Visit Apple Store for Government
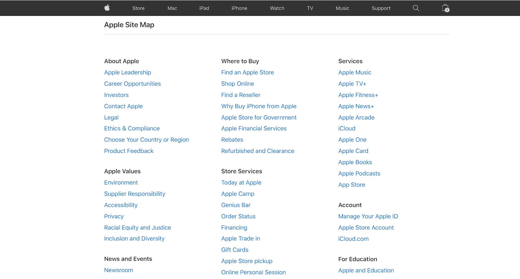 click(259, 117)
